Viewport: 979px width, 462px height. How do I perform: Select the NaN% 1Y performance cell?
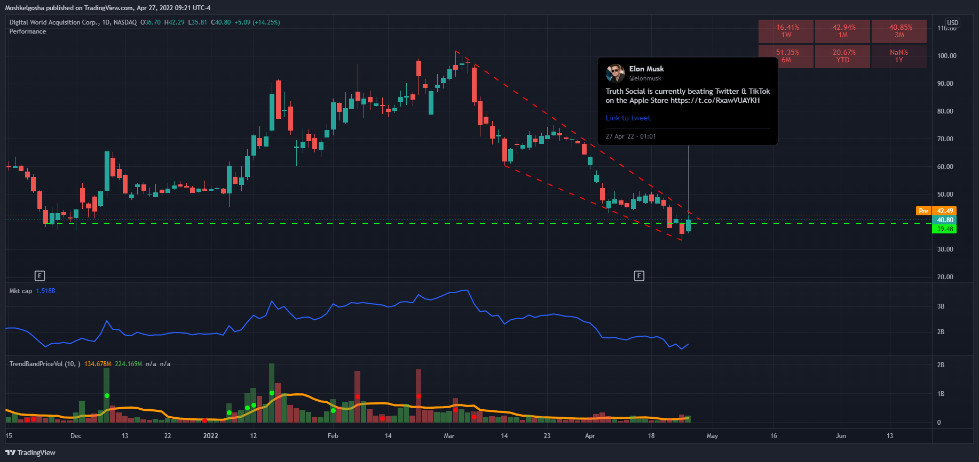[899, 56]
